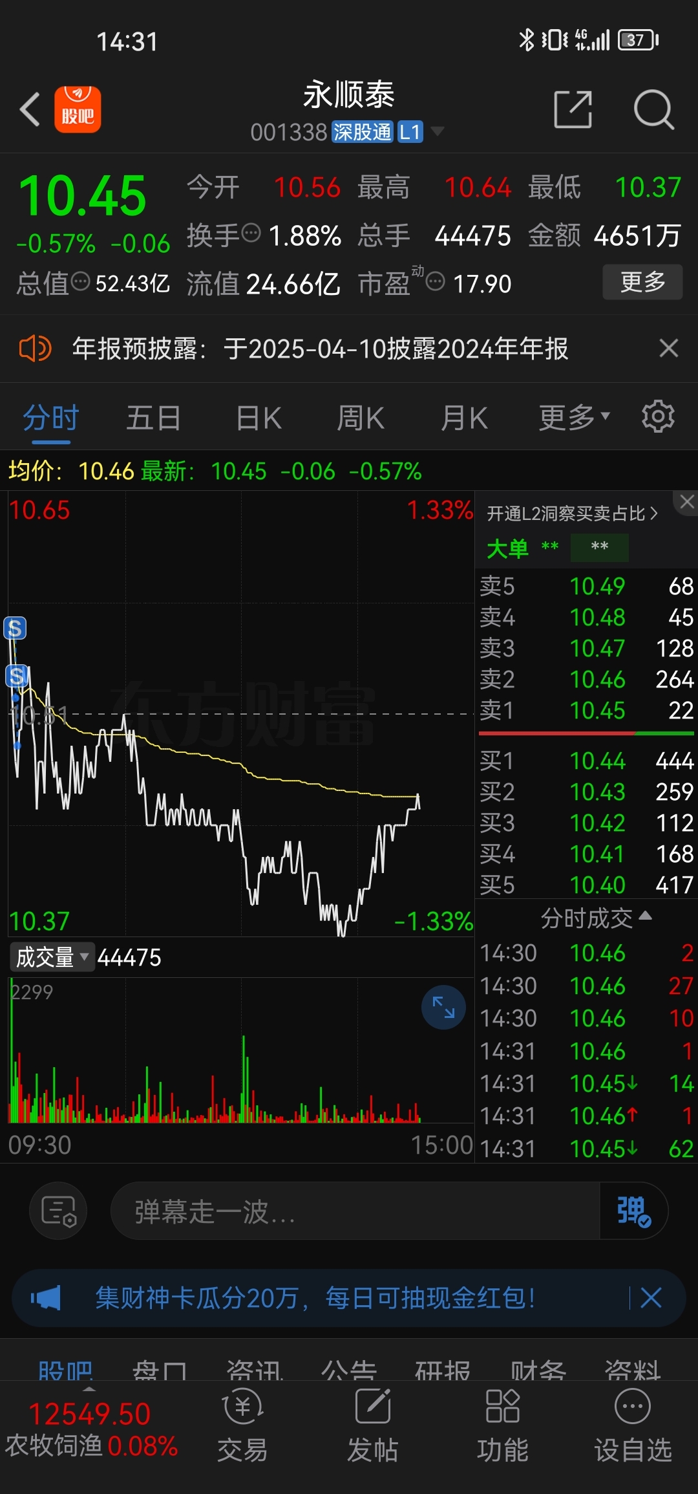Tap the 设自选 watchlist icon
The height and width of the screenshot is (1494, 698).
point(633,1425)
